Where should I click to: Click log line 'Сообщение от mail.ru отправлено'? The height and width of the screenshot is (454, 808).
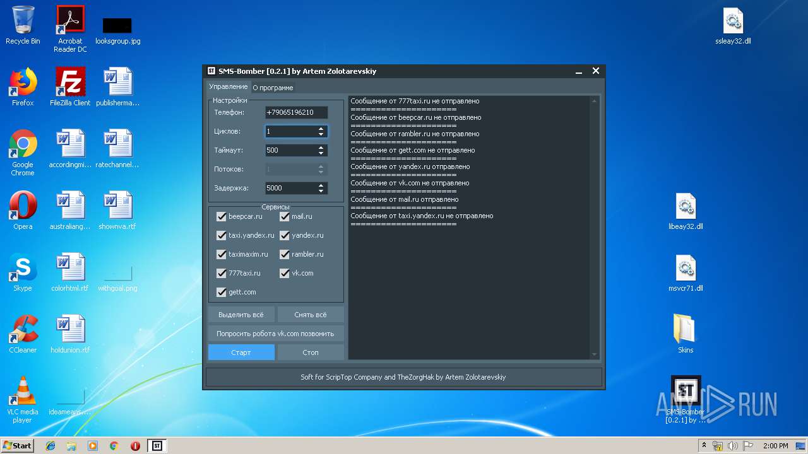(405, 199)
